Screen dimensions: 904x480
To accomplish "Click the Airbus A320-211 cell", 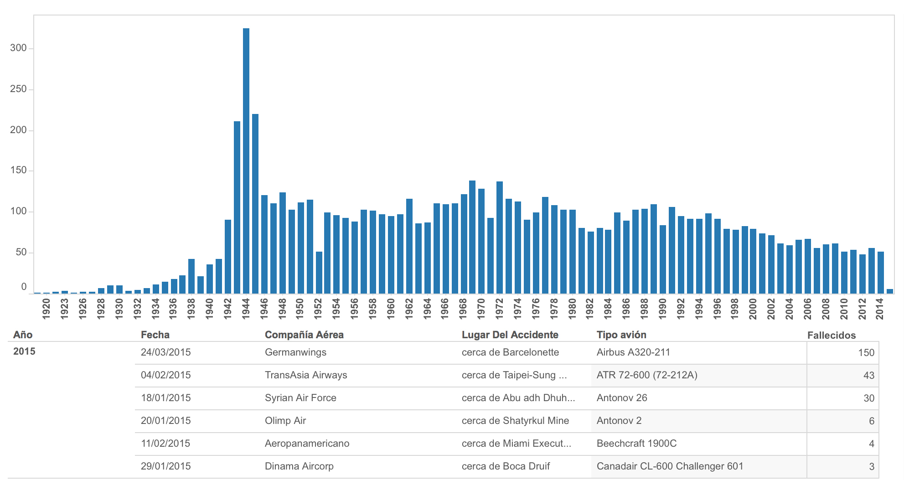I will 633,352.
